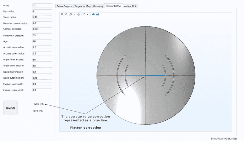
Task: Zoom out of the plot
Action: pyautogui.click(x=67, y=14)
